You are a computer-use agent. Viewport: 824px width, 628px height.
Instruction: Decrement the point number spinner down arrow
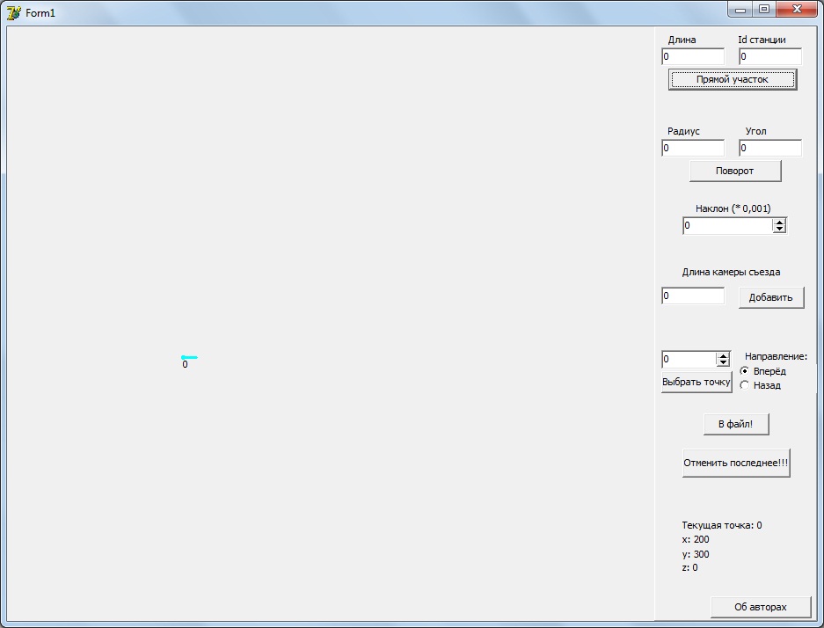coord(723,362)
